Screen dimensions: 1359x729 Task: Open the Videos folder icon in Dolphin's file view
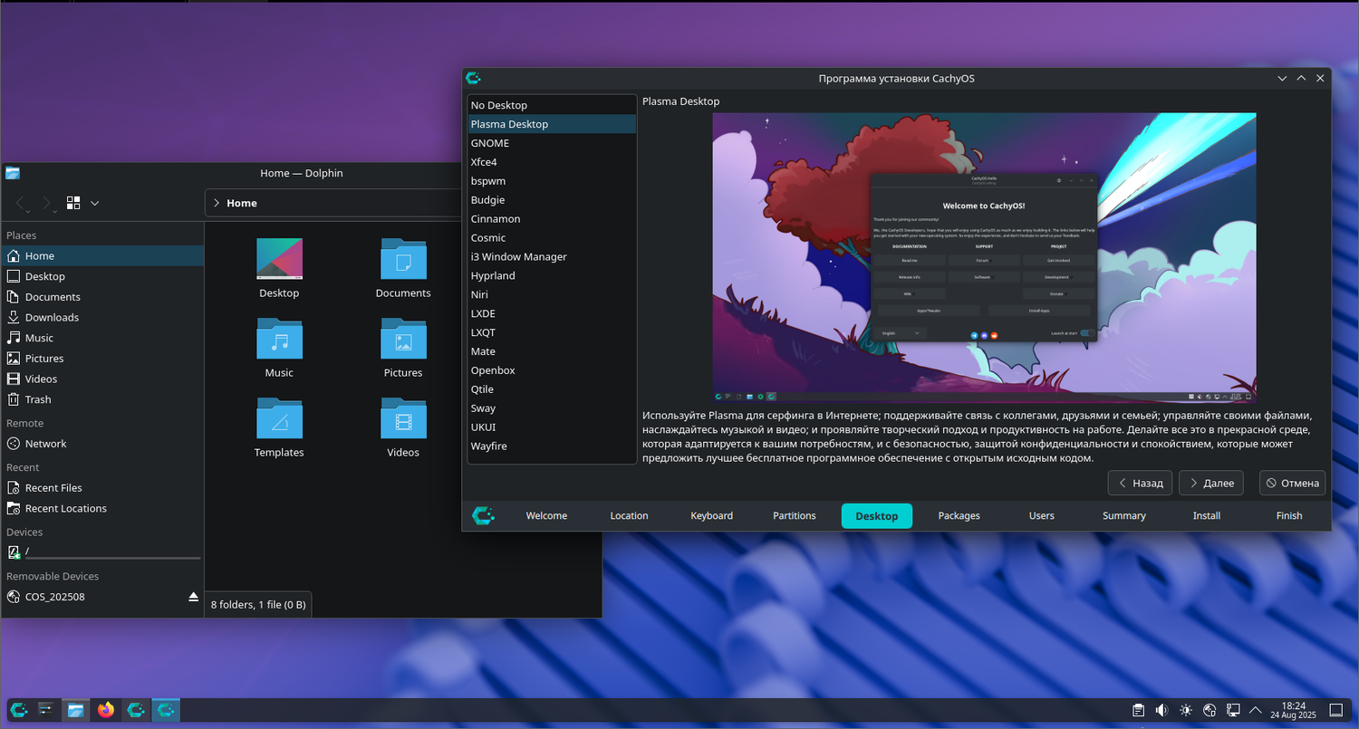pyautogui.click(x=403, y=418)
